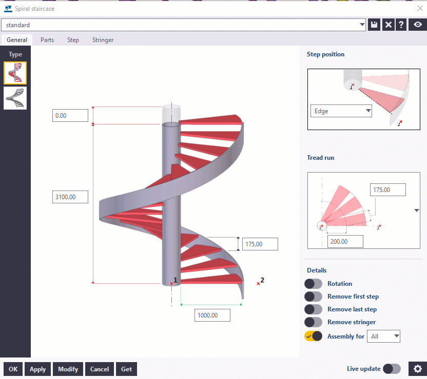Click the eye preview icon
Screen dimensions: 427x379
[x=417, y=25]
